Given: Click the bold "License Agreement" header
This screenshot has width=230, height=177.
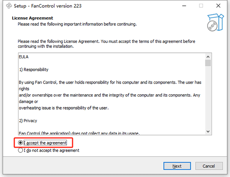Looking at the screenshot, I should point(33,18).
